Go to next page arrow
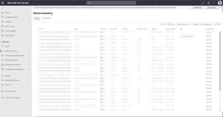223x117 pixels. (166, 24)
